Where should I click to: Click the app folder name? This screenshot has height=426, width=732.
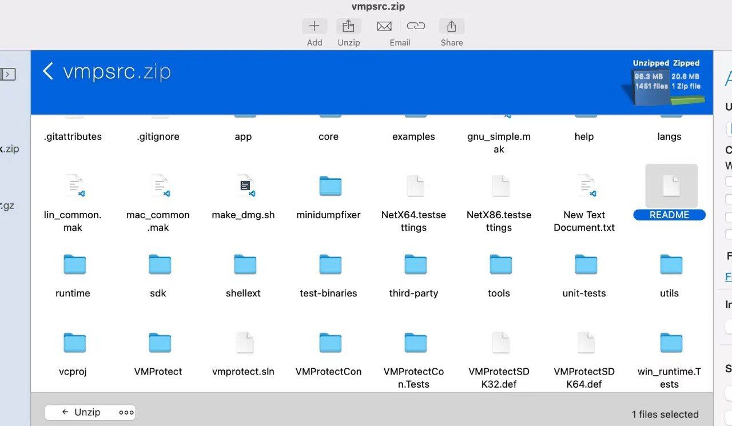(x=243, y=137)
